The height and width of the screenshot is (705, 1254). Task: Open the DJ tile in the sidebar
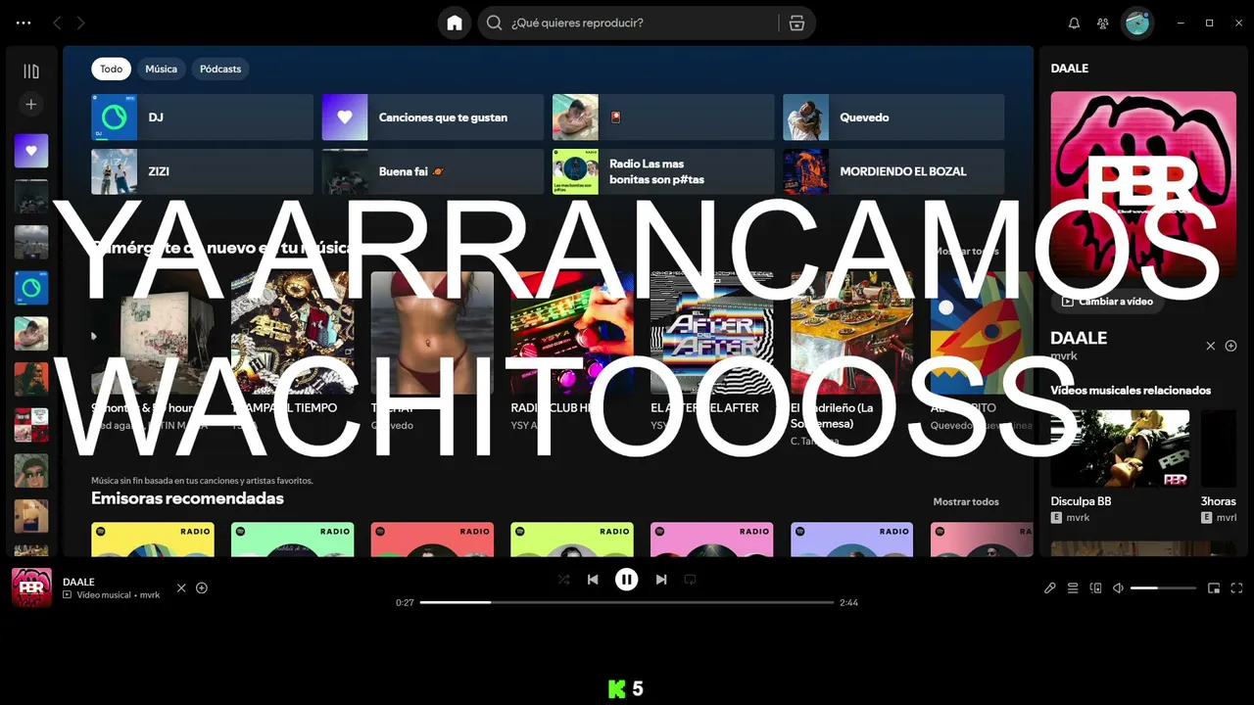(31, 288)
